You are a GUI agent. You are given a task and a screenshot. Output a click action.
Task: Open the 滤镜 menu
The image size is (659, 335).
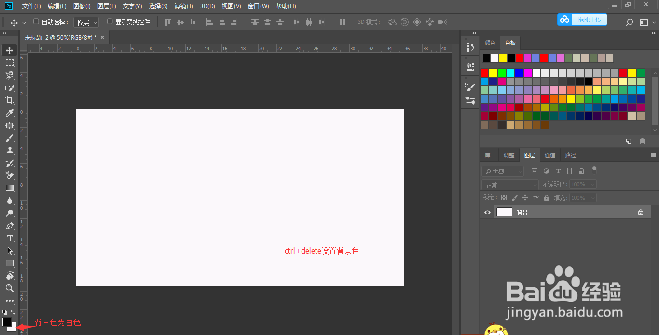point(183,6)
